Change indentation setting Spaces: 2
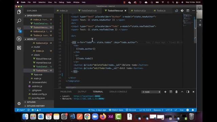Image resolution: width=217 pixels, height=122 pixels. tap(158, 110)
